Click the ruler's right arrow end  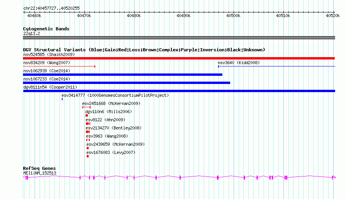(x=334, y=12)
